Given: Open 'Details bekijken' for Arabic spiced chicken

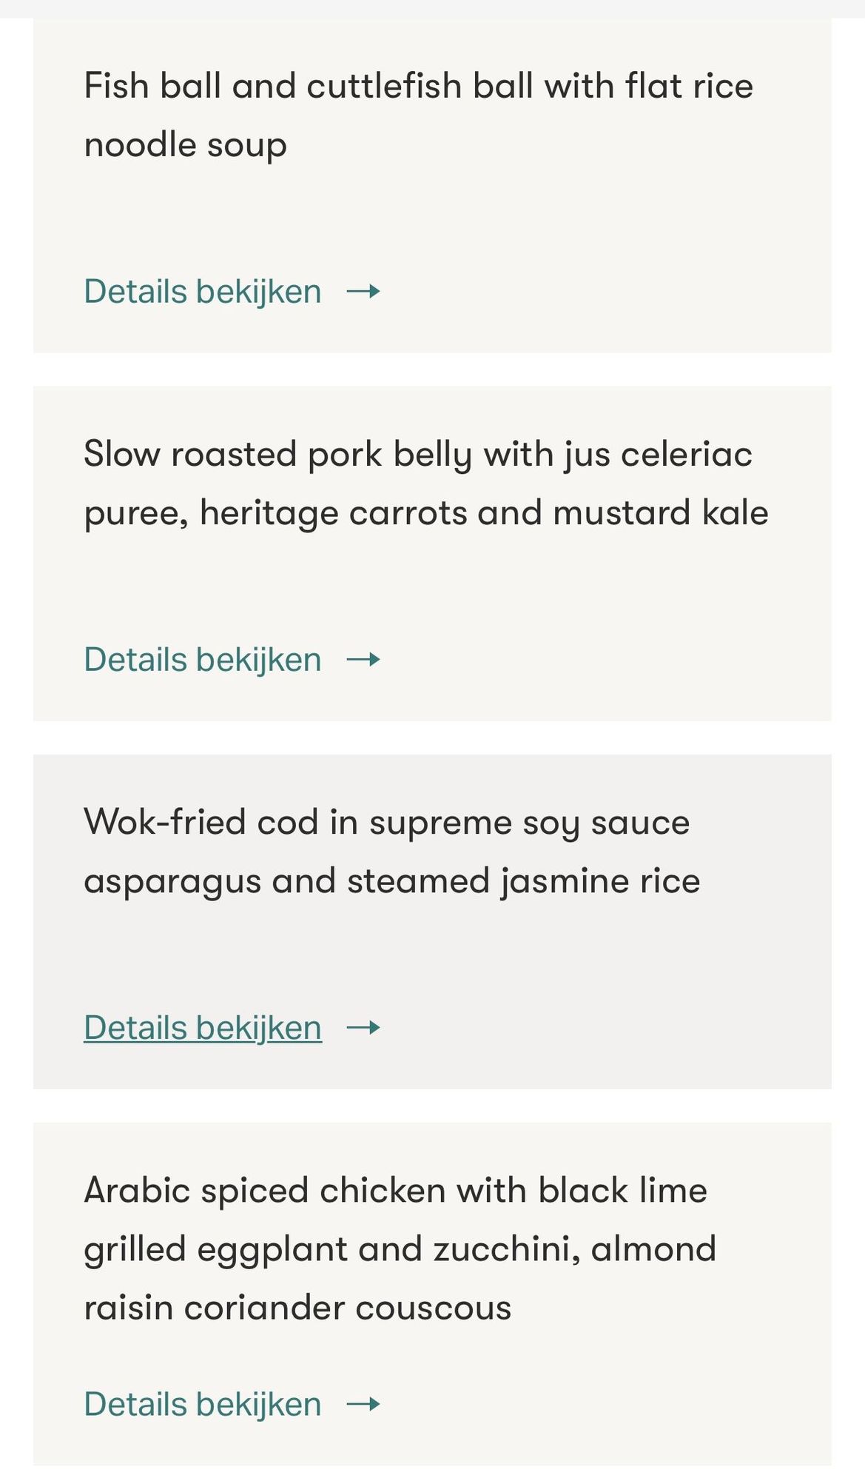Looking at the screenshot, I should point(203,1404).
